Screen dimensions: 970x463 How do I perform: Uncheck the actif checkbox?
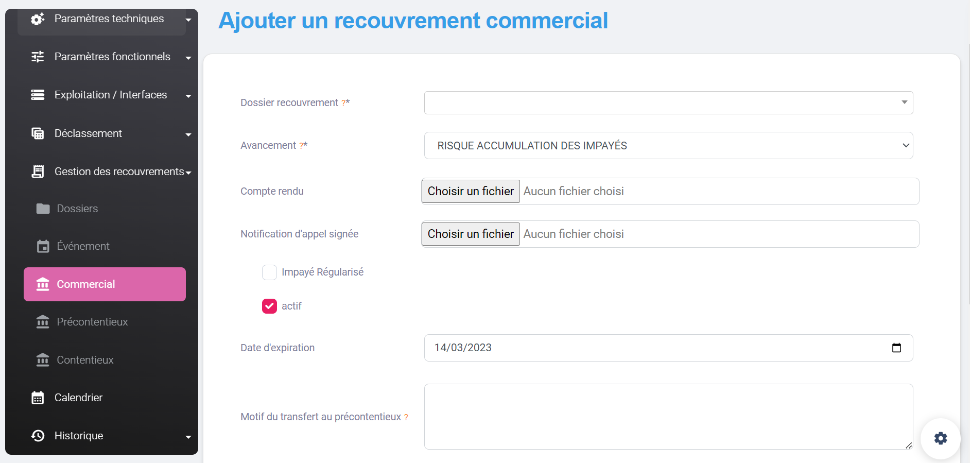click(x=269, y=306)
